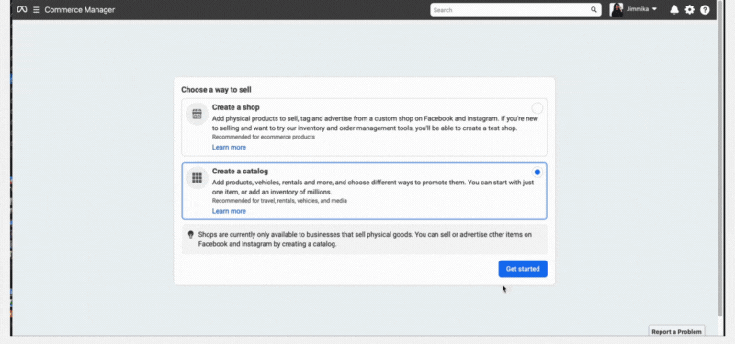Screen dimensions: 735x344
Task: Click the shop storefront icon
Action: [197, 114]
